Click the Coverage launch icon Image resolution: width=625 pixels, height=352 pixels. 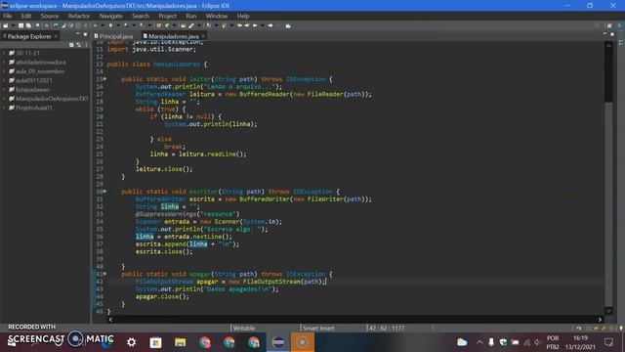pyautogui.click(x=126, y=25)
